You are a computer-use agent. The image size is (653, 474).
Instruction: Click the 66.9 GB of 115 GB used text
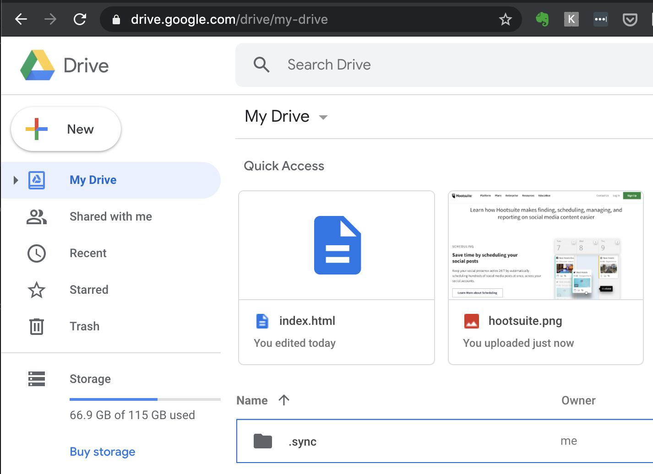pyautogui.click(x=132, y=415)
